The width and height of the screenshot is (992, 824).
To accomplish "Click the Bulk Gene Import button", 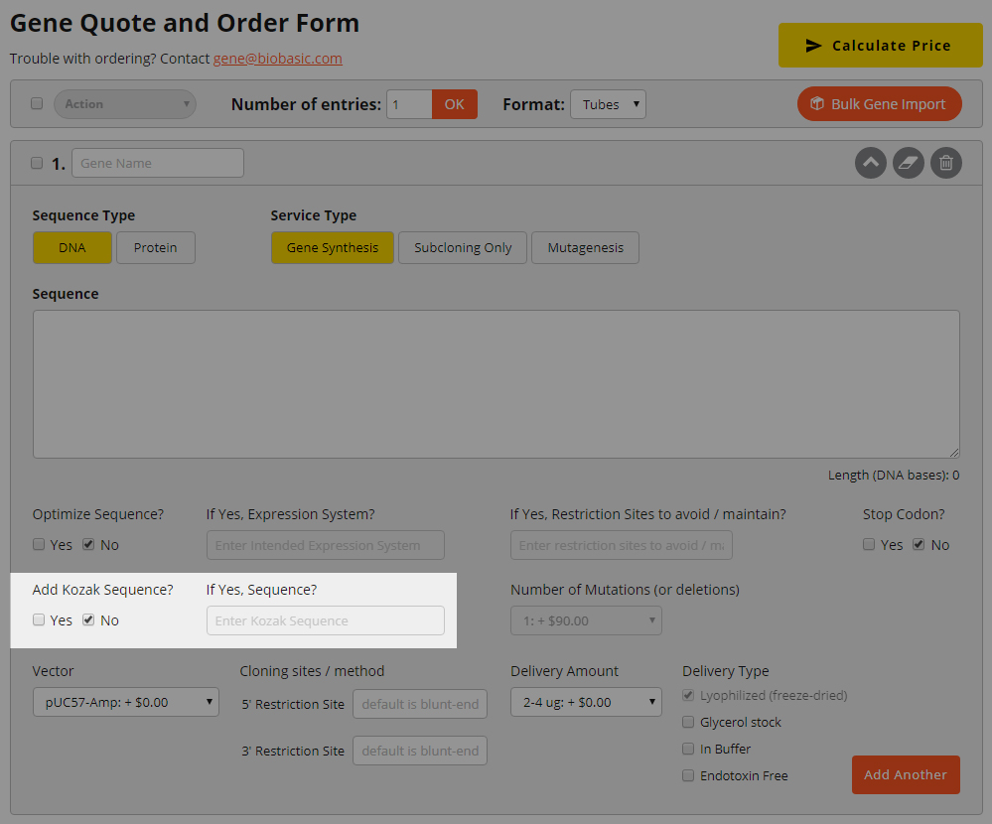I will pyautogui.click(x=879, y=104).
